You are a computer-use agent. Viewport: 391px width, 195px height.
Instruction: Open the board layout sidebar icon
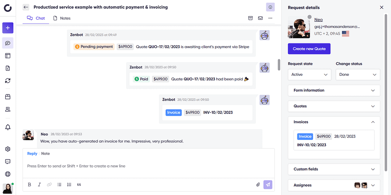click(8, 56)
